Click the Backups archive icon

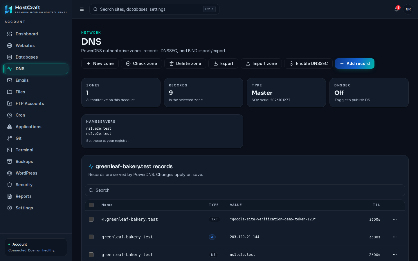[x=10, y=162]
